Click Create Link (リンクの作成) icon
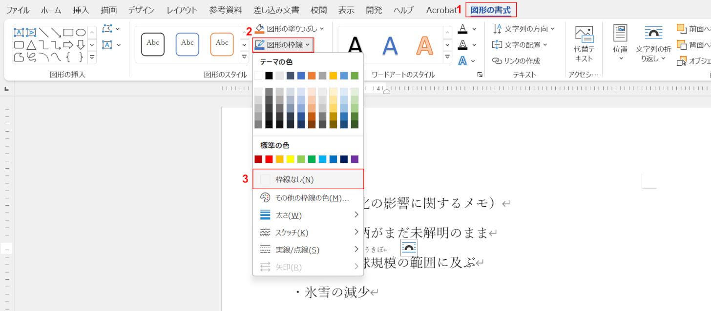The height and width of the screenshot is (311, 711). [497, 61]
